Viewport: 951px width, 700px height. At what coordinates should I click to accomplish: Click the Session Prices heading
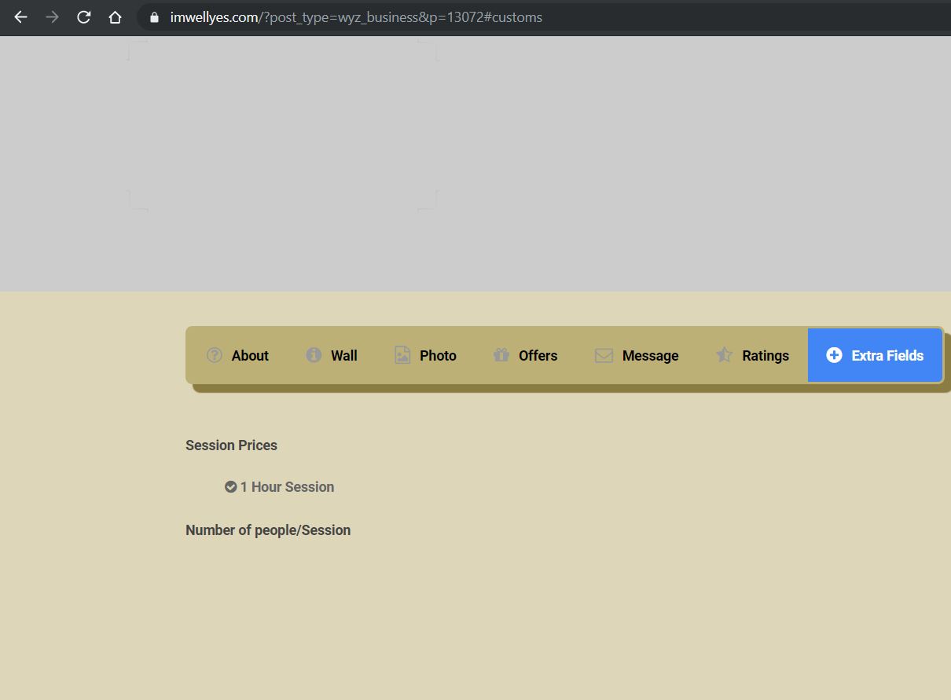click(x=231, y=445)
